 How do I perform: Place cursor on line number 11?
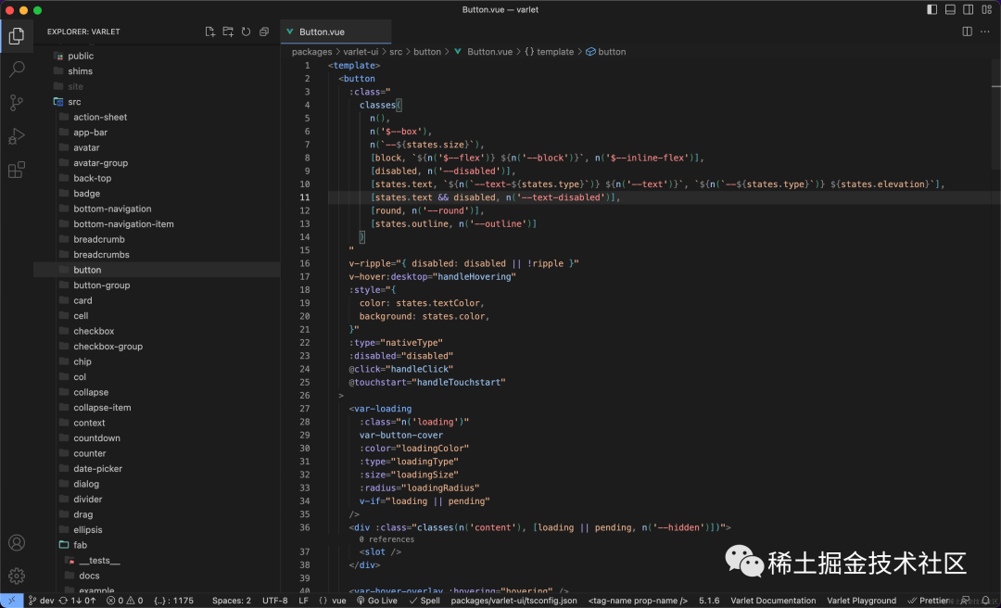pos(305,197)
